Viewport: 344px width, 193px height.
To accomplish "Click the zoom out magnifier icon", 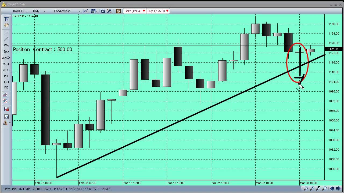I will pos(306,188).
